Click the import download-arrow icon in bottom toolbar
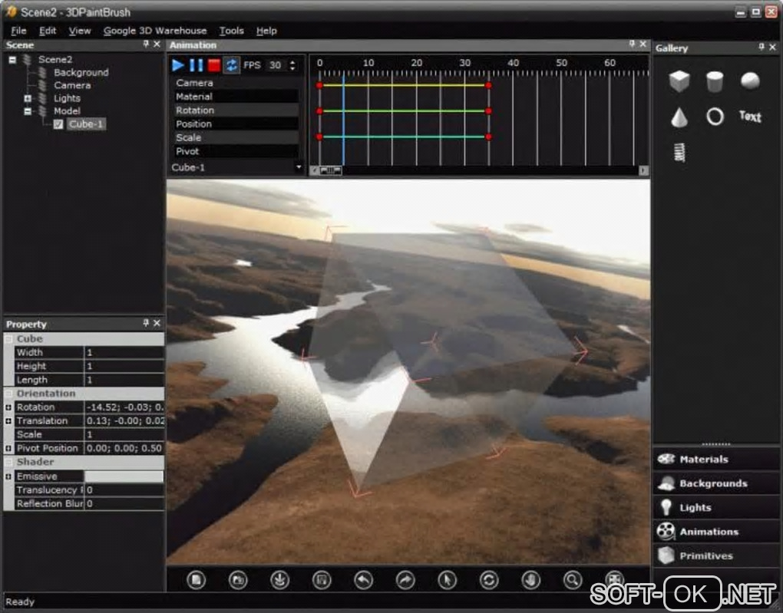This screenshot has width=783, height=613. point(280,580)
